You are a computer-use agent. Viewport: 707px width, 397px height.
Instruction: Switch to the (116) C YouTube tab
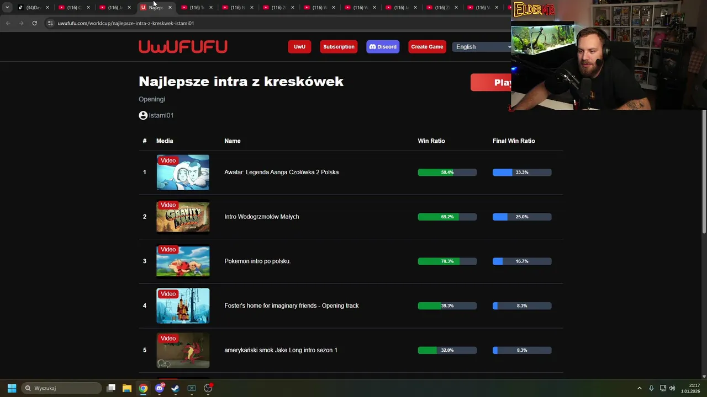tap(73, 8)
